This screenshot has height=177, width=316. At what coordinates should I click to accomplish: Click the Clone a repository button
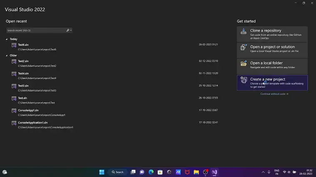[272, 34]
